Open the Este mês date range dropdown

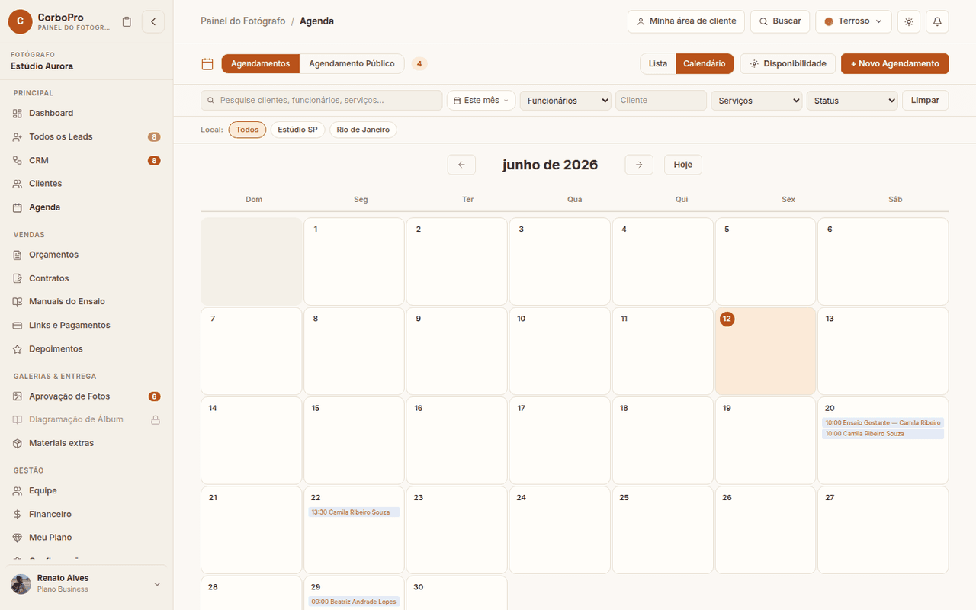tap(481, 101)
